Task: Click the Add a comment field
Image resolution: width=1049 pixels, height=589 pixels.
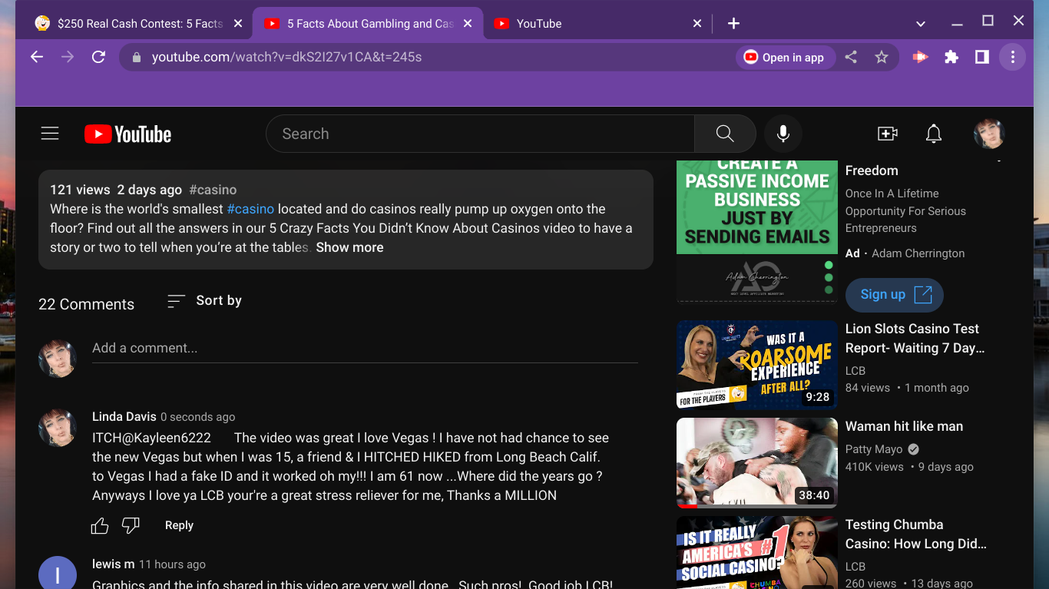Action: 365,348
